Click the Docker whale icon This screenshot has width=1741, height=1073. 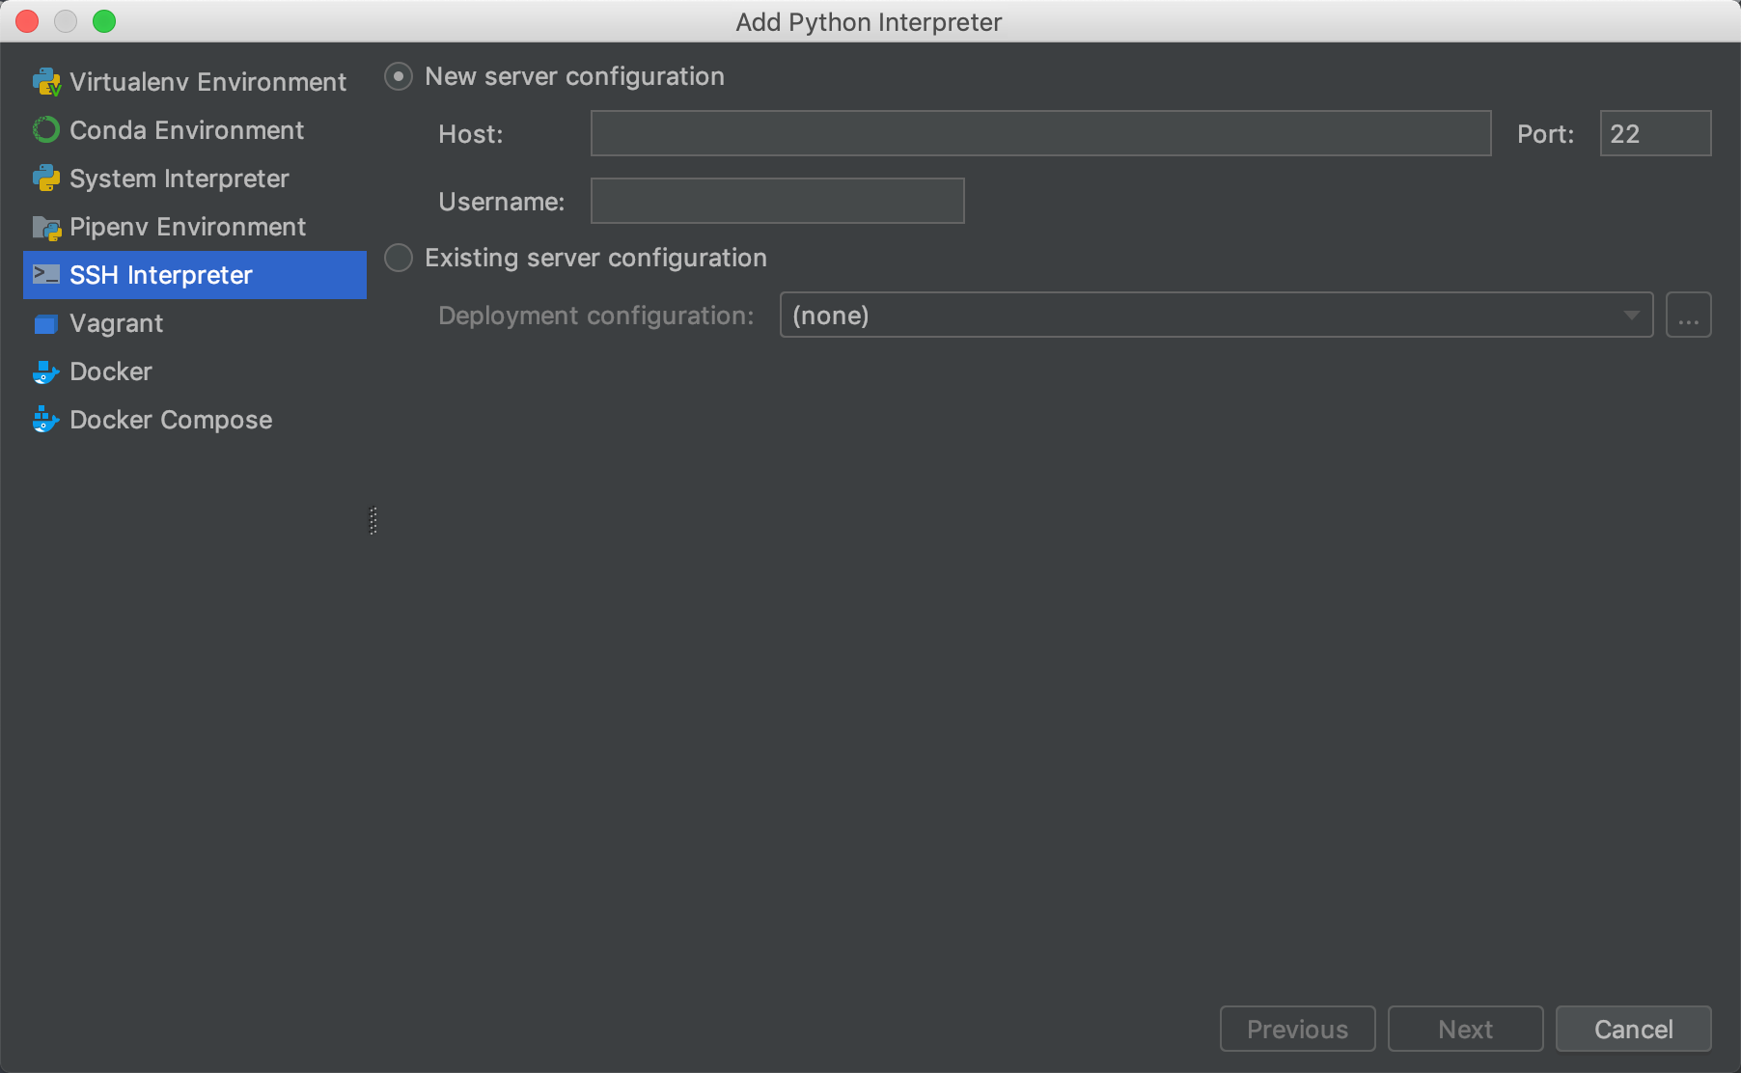tap(46, 372)
